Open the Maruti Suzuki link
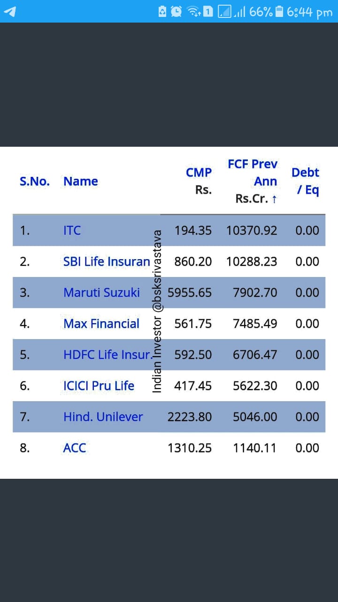 coord(101,293)
